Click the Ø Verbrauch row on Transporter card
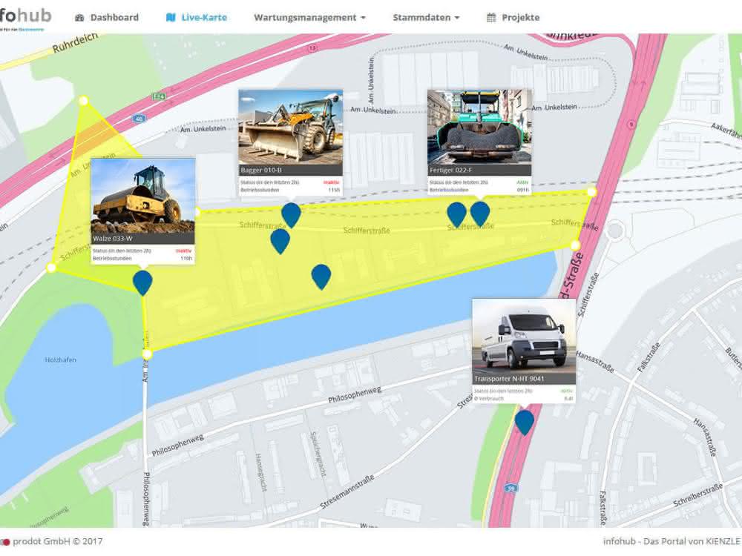Screen dimensions: 742x556 pos(524,399)
